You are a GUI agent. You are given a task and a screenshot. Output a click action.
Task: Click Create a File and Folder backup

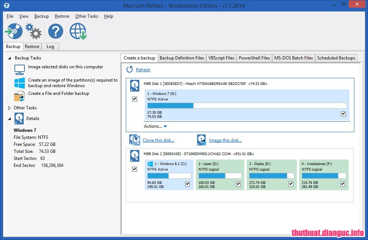point(58,93)
